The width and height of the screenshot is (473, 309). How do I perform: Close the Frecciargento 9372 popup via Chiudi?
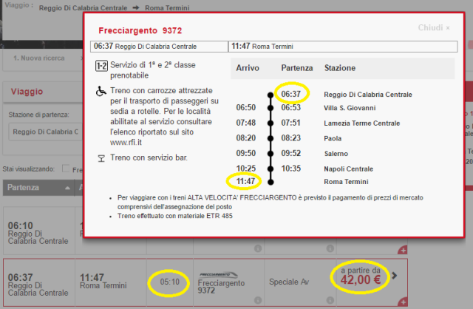pyautogui.click(x=434, y=28)
